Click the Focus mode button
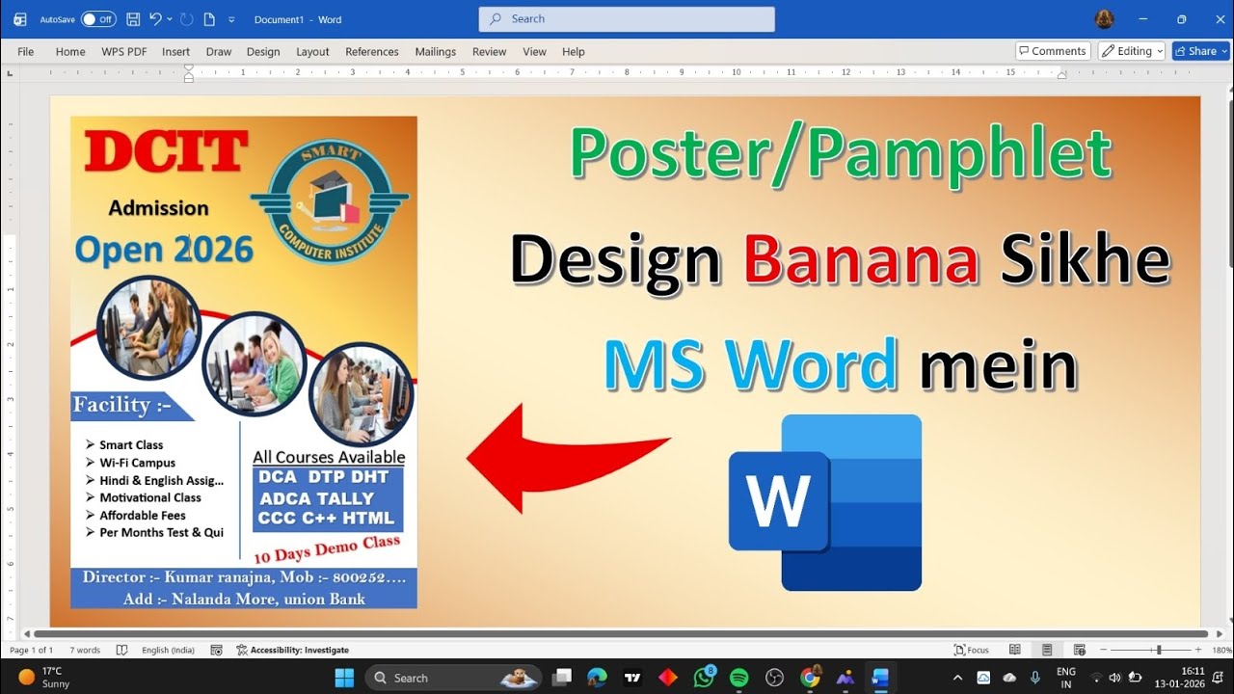 (x=972, y=651)
